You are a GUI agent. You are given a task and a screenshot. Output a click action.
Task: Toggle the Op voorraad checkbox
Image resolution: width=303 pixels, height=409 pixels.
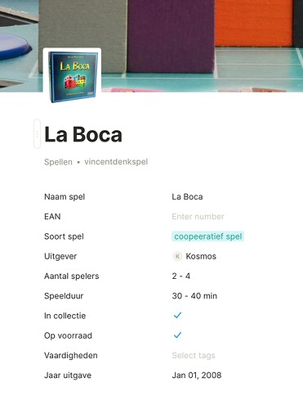click(177, 335)
